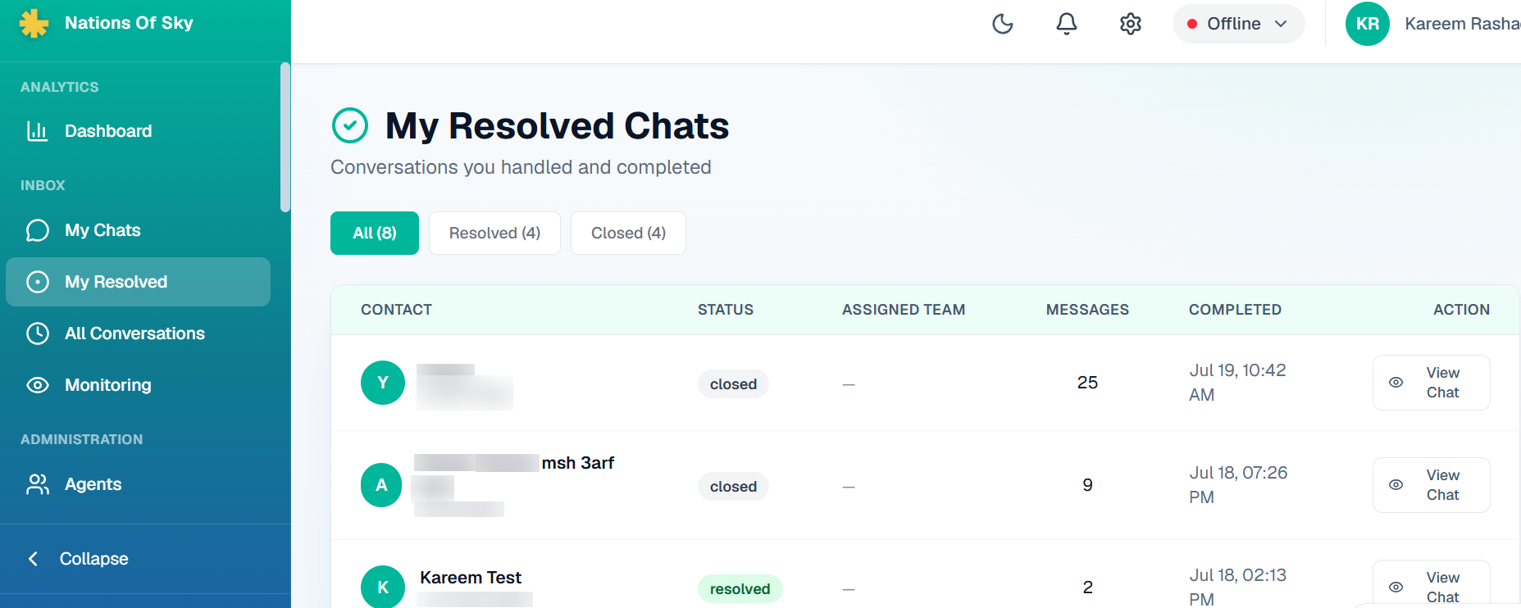
Task: Click the Kareem Test contact name
Action: 471,578
